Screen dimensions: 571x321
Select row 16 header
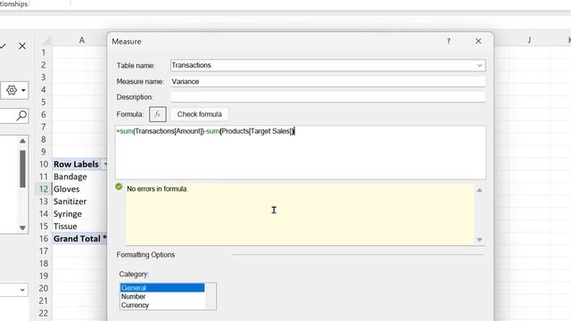(44, 238)
